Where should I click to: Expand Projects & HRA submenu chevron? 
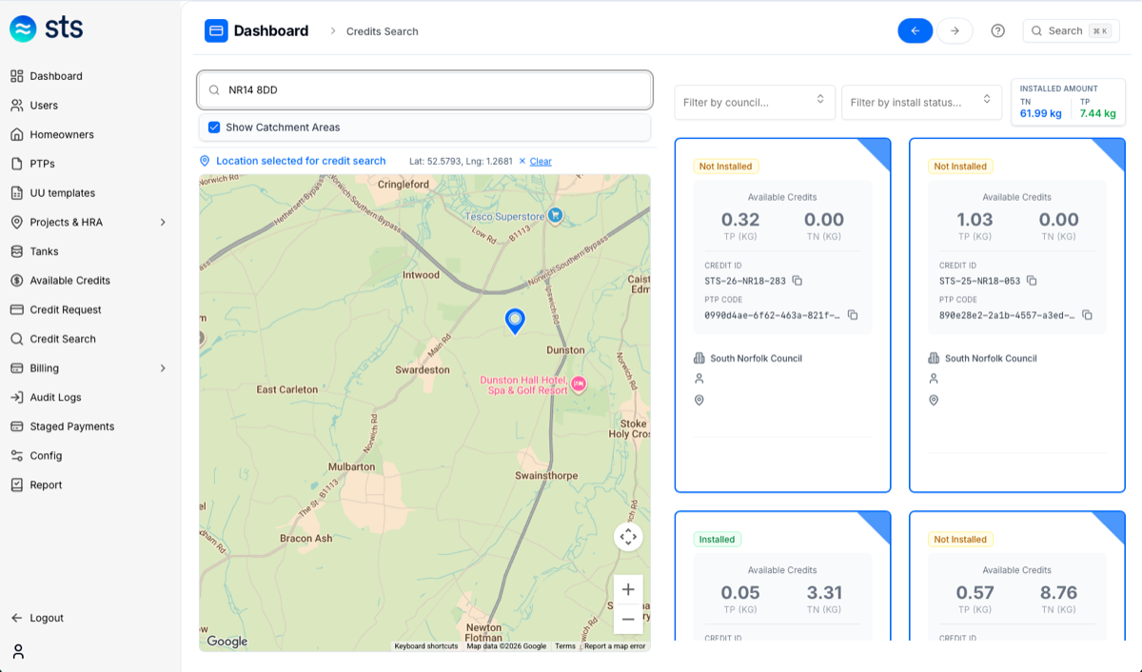(163, 223)
